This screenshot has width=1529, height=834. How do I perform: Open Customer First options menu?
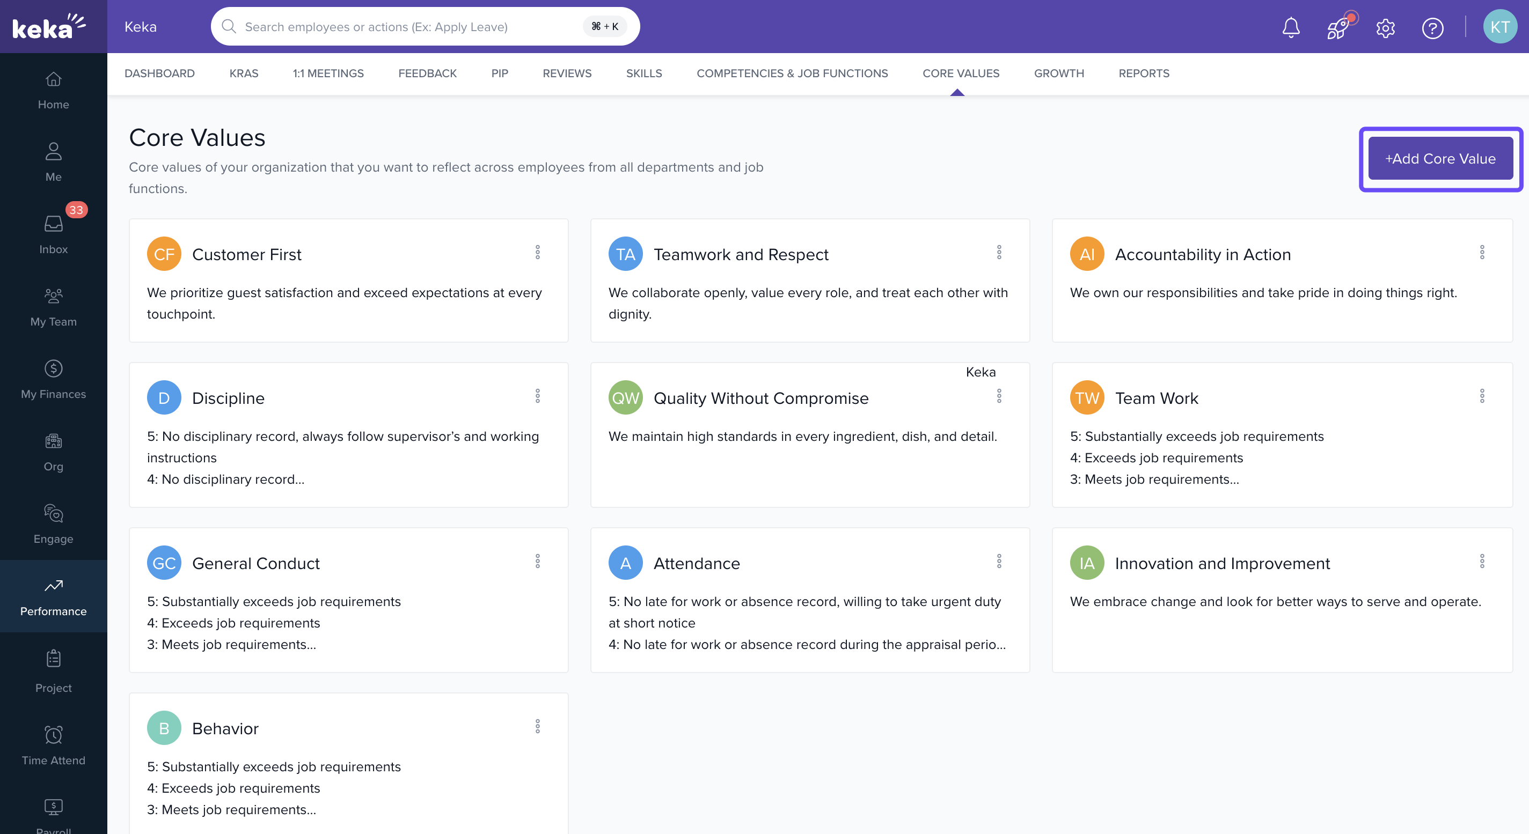pos(538,252)
